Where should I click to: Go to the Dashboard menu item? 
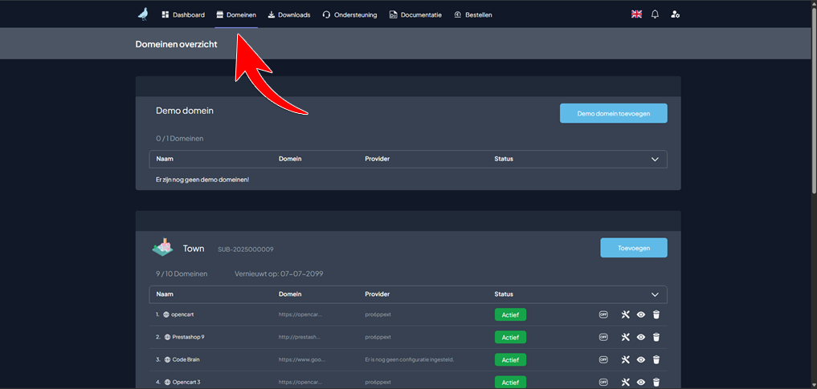click(183, 14)
